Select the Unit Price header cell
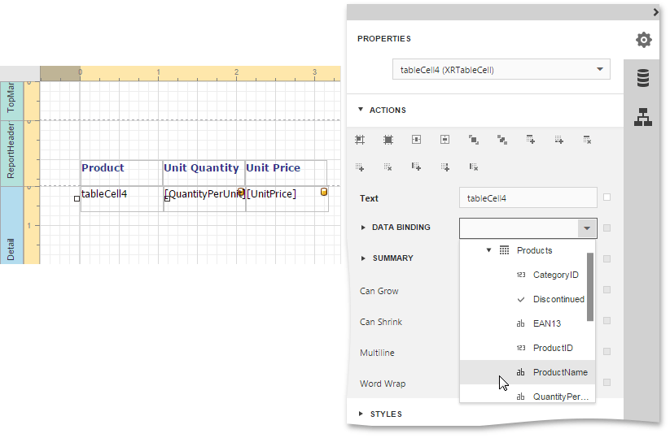Screen dimensions: 670x438 [287, 173]
